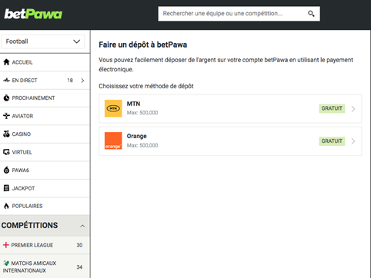
Task: Open PREMIER LEAGUE competition
Action: pyautogui.click(x=45, y=245)
